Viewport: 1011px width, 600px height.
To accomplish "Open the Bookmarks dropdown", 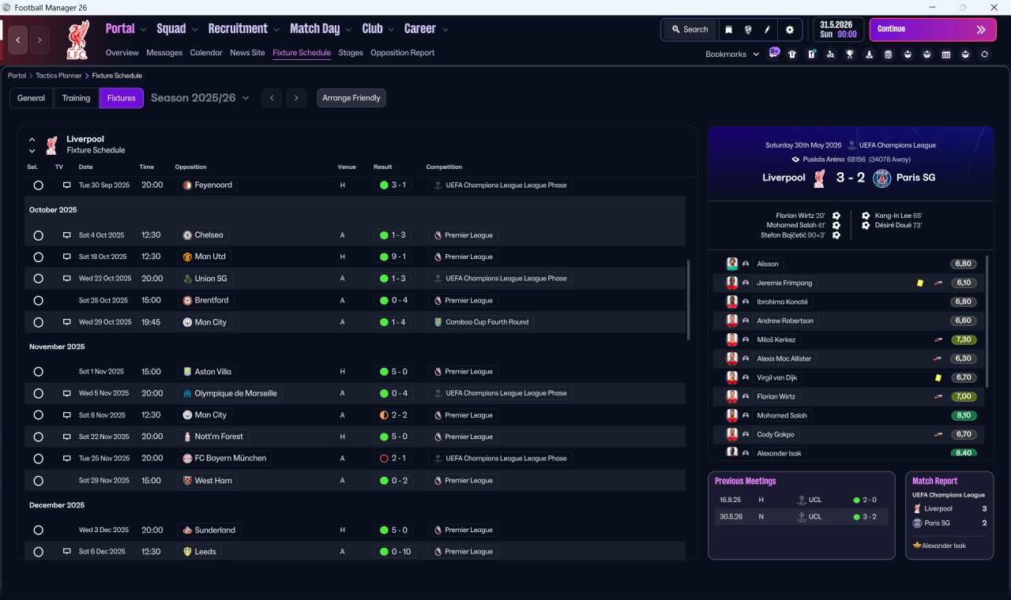I will click(732, 54).
